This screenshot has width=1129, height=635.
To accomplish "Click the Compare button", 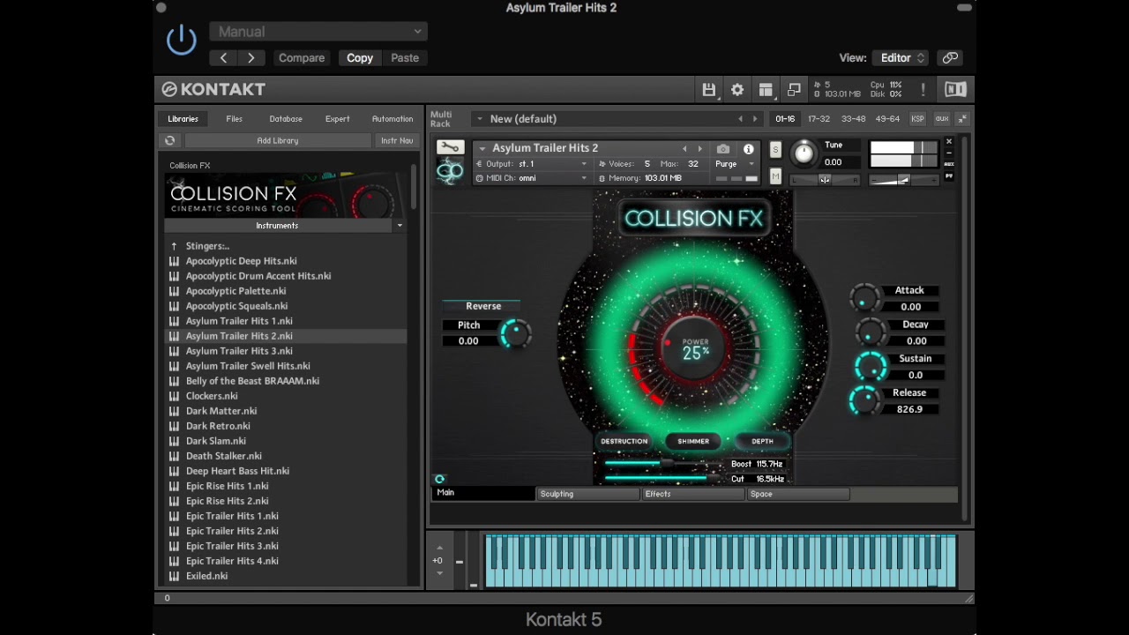I will [x=302, y=57].
